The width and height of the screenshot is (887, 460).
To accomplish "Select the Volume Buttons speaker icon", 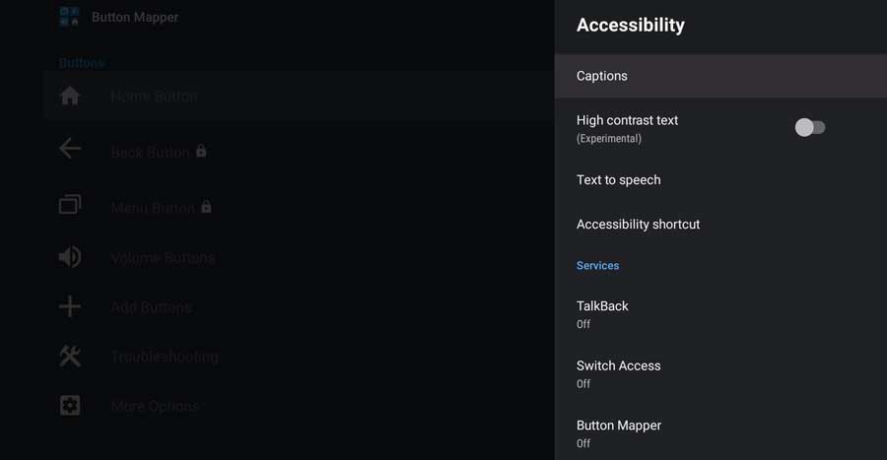I will (x=70, y=257).
